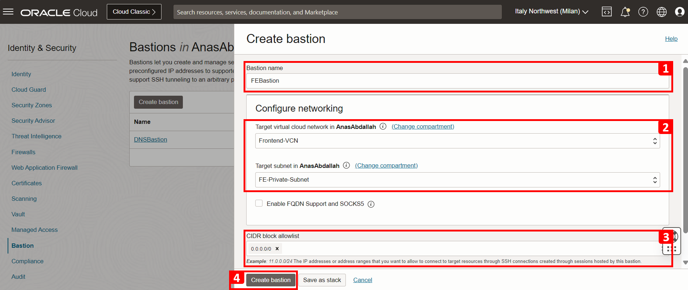Open the user profile avatar menu
The height and width of the screenshot is (290, 688).
tap(680, 12)
